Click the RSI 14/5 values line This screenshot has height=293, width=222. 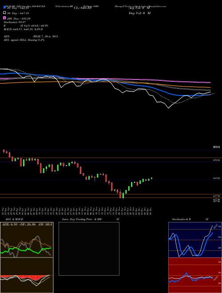[x=26, y=26]
